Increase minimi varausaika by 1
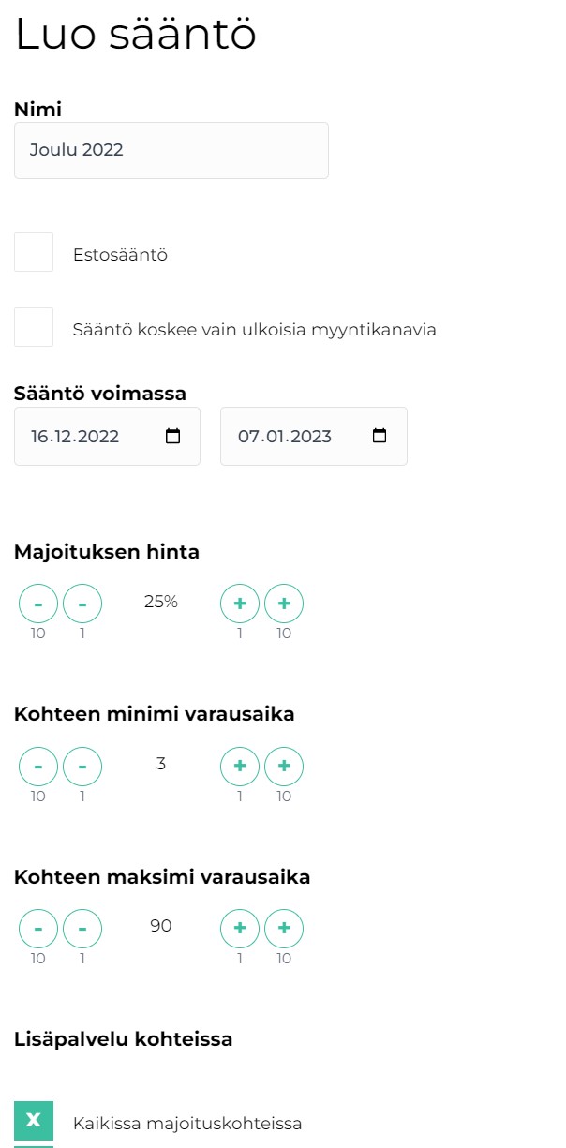This screenshot has height=1148, width=566. coord(240,767)
